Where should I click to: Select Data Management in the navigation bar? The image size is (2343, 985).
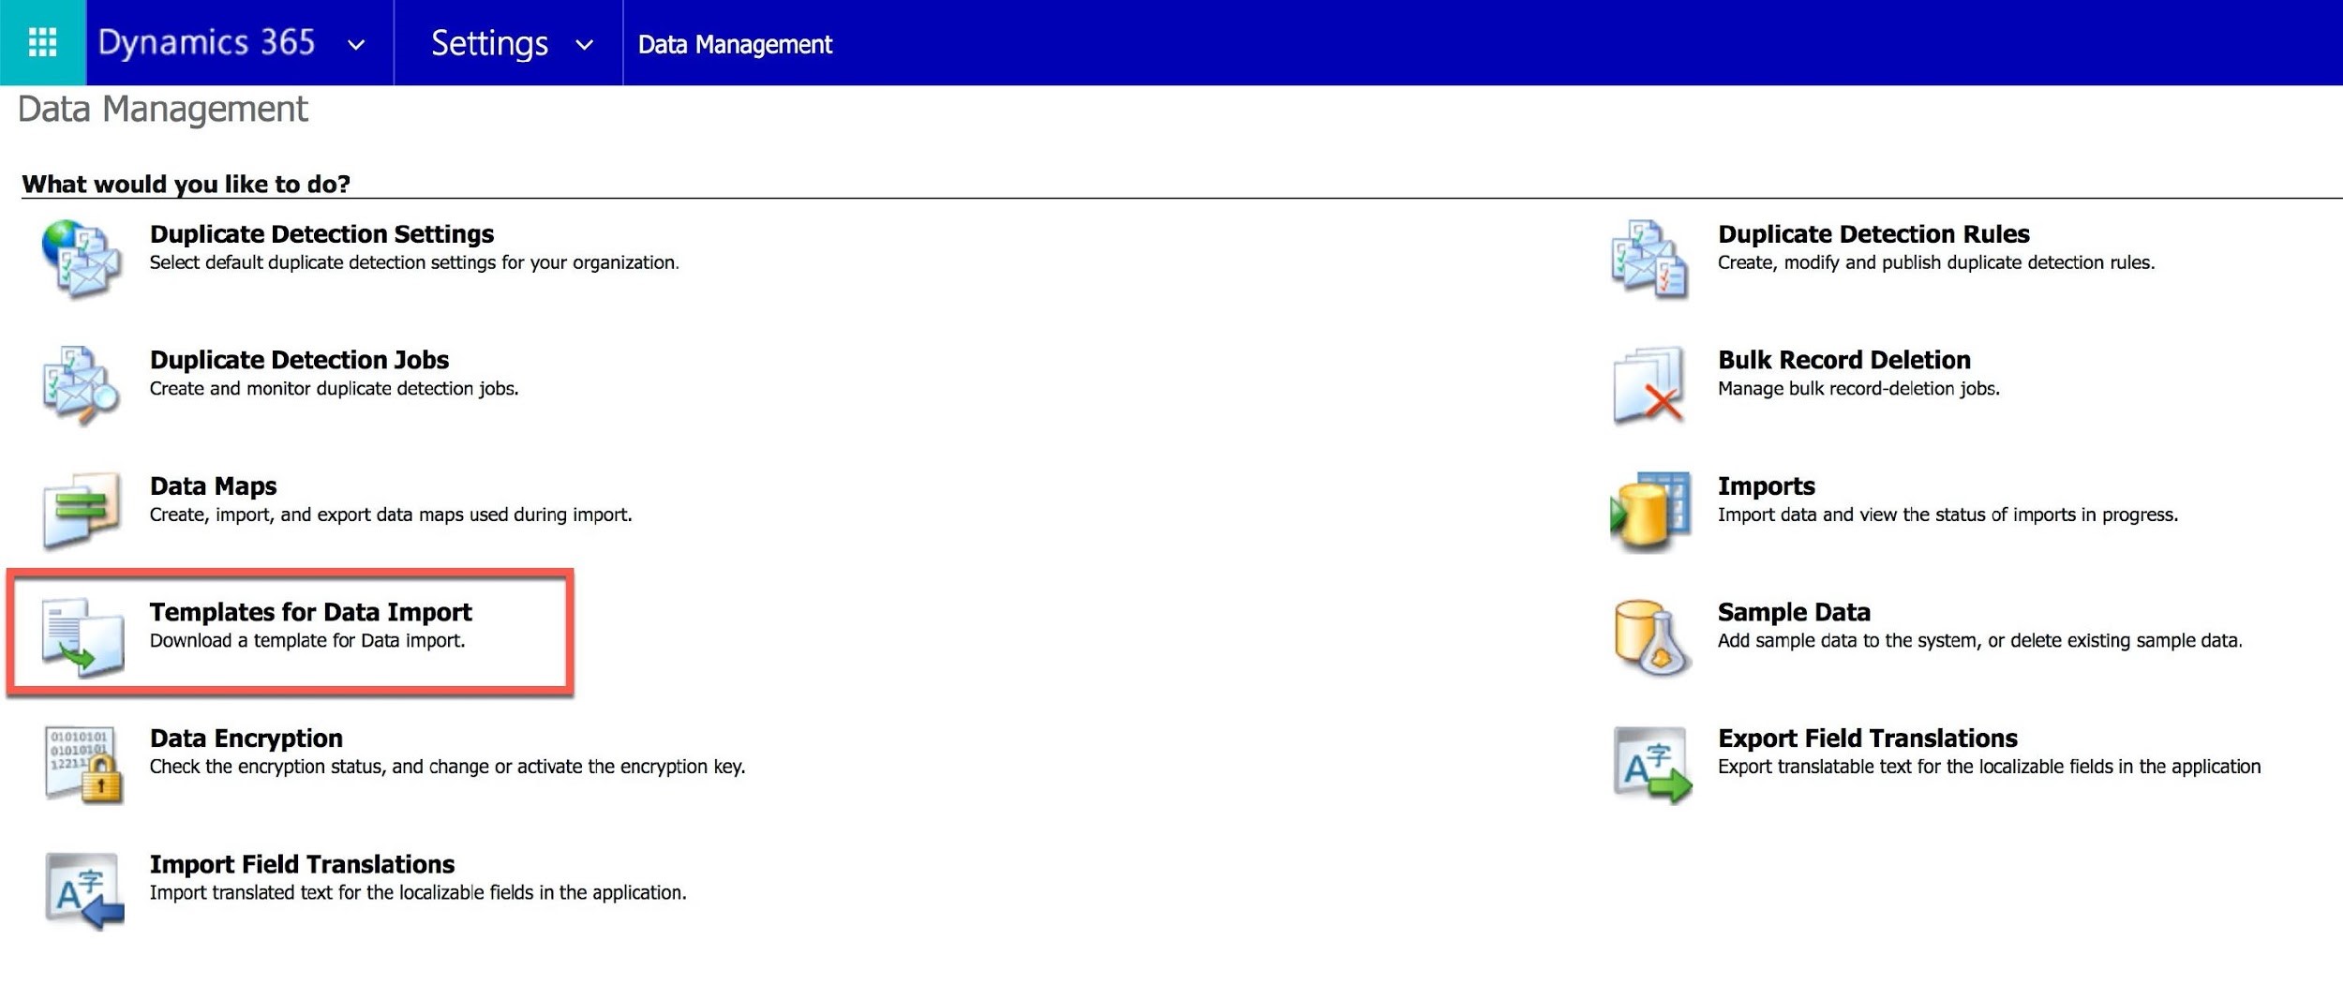tap(735, 44)
